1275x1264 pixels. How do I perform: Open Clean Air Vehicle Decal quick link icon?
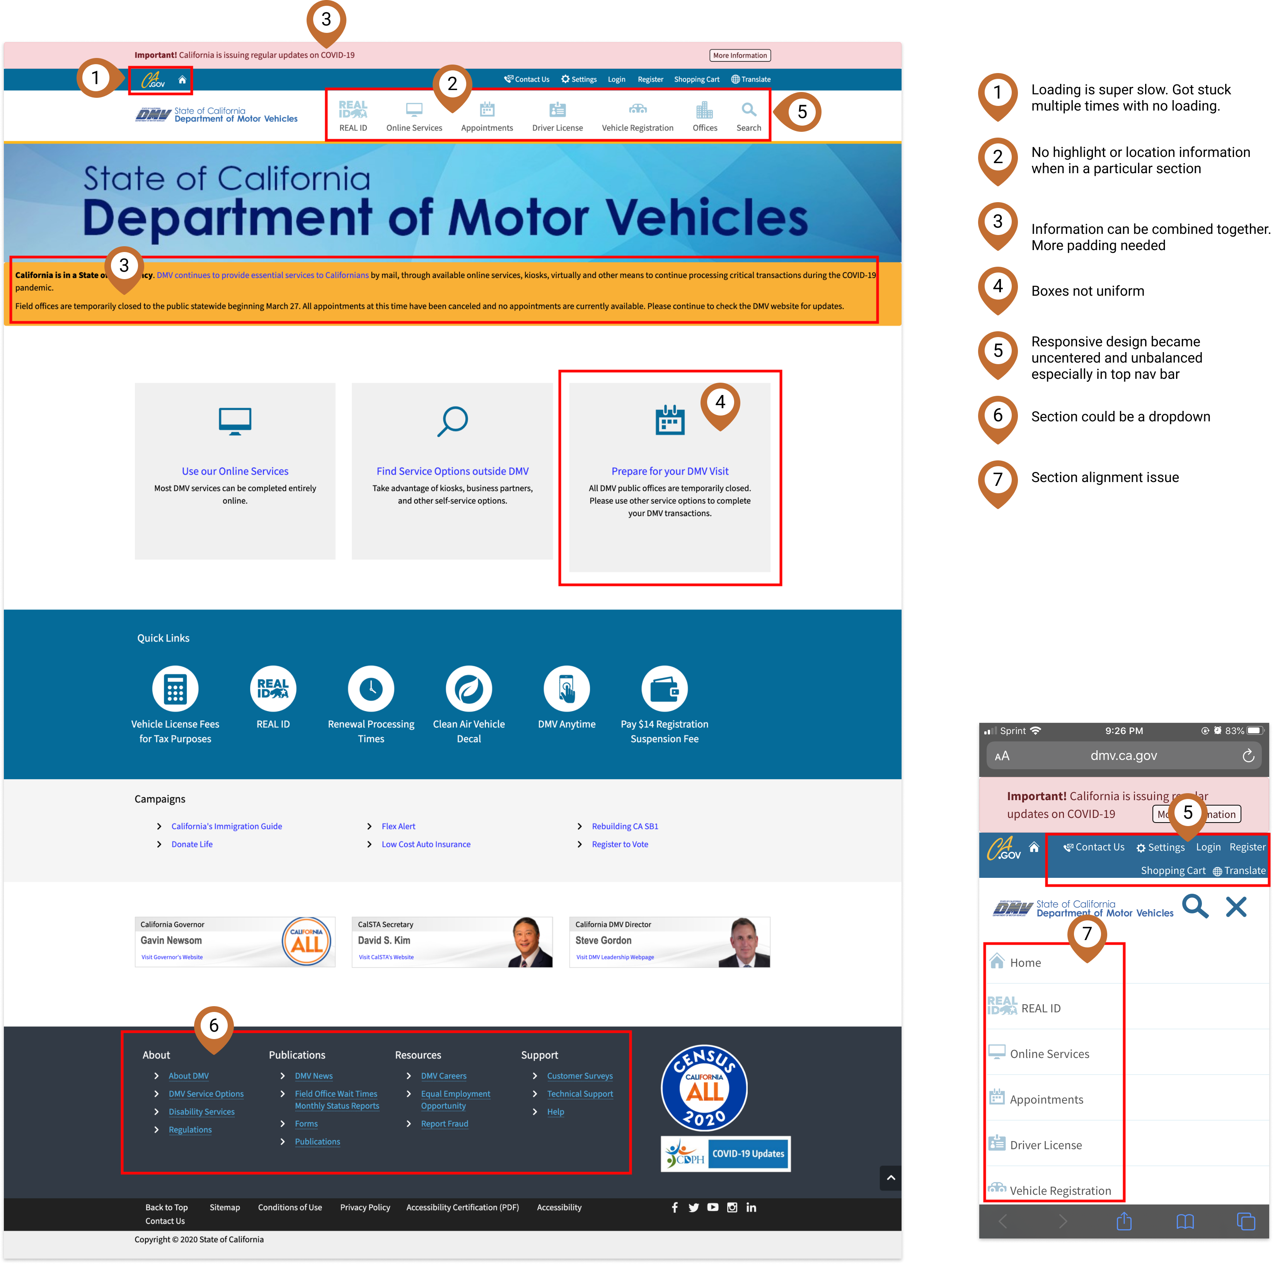tap(469, 689)
